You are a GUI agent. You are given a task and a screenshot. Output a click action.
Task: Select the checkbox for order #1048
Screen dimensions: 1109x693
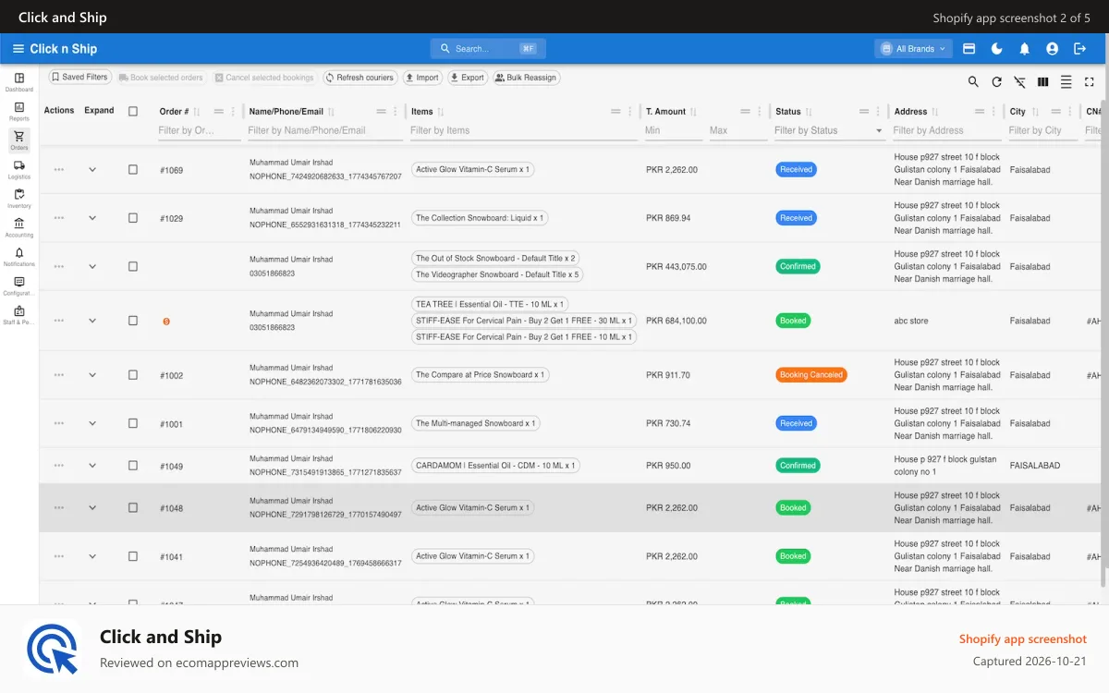point(133,508)
